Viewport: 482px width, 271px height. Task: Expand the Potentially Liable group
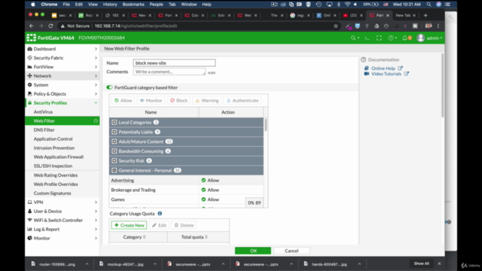[114, 132]
